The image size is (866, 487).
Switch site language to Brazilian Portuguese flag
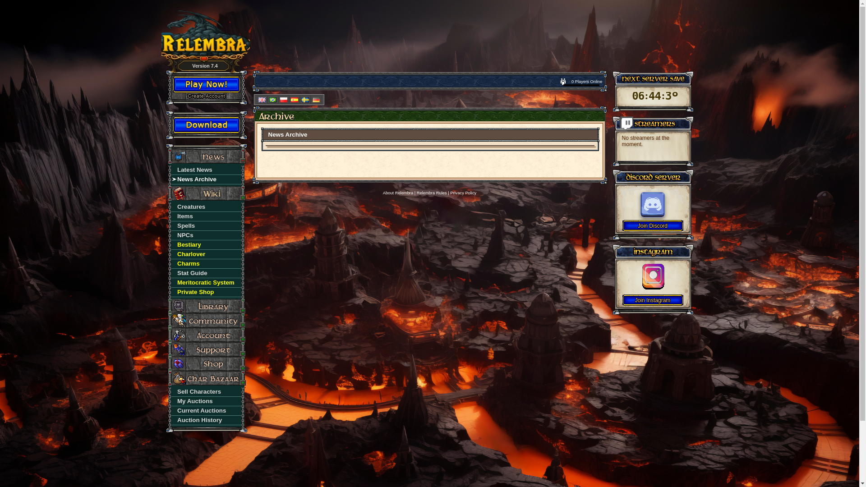[x=273, y=100]
